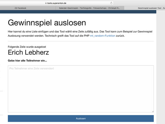The image size is (165, 124).
Task: Reload the page with the refresh icon
Action: [111, 3]
